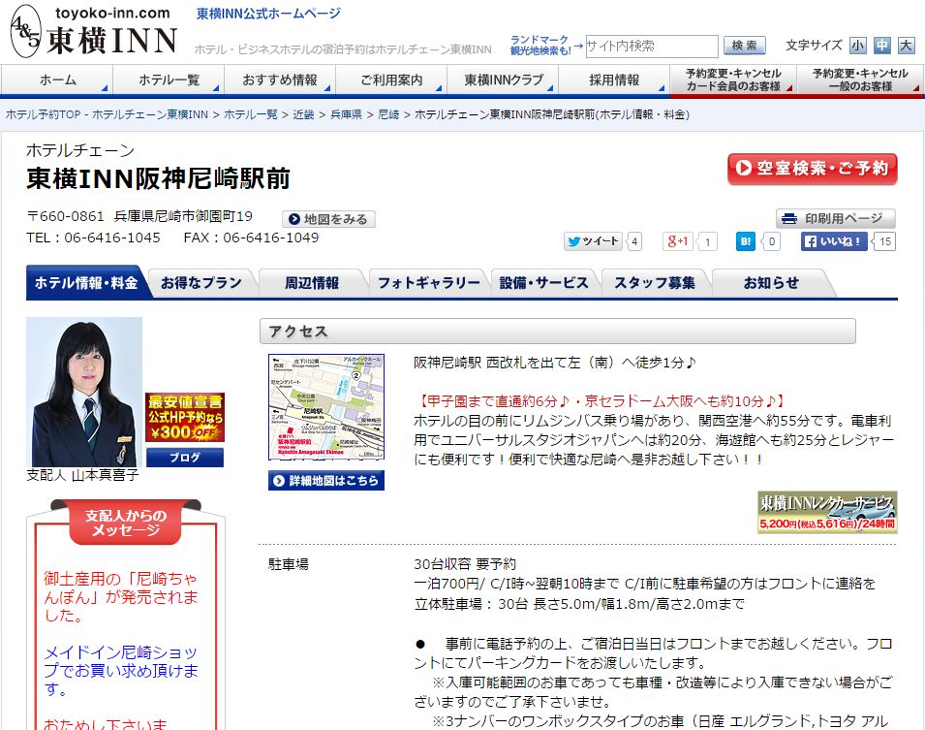Click the サイト内検索 search field
The image size is (925, 730).
pos(651,46)
